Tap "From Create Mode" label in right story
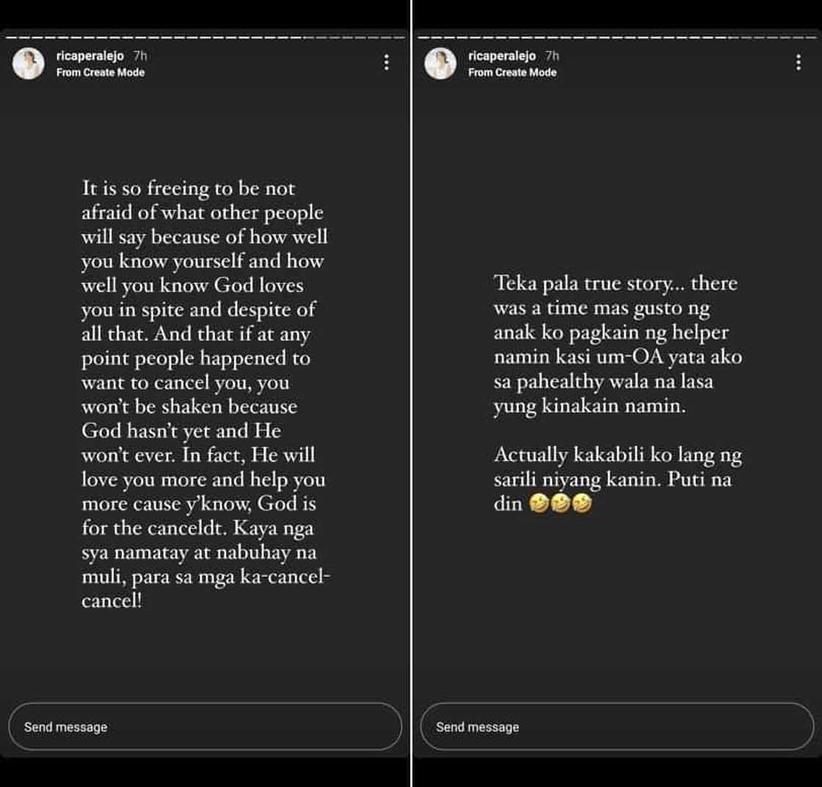Image resolution: width=822 pixels, height=787 pixels. click(512, 72)
